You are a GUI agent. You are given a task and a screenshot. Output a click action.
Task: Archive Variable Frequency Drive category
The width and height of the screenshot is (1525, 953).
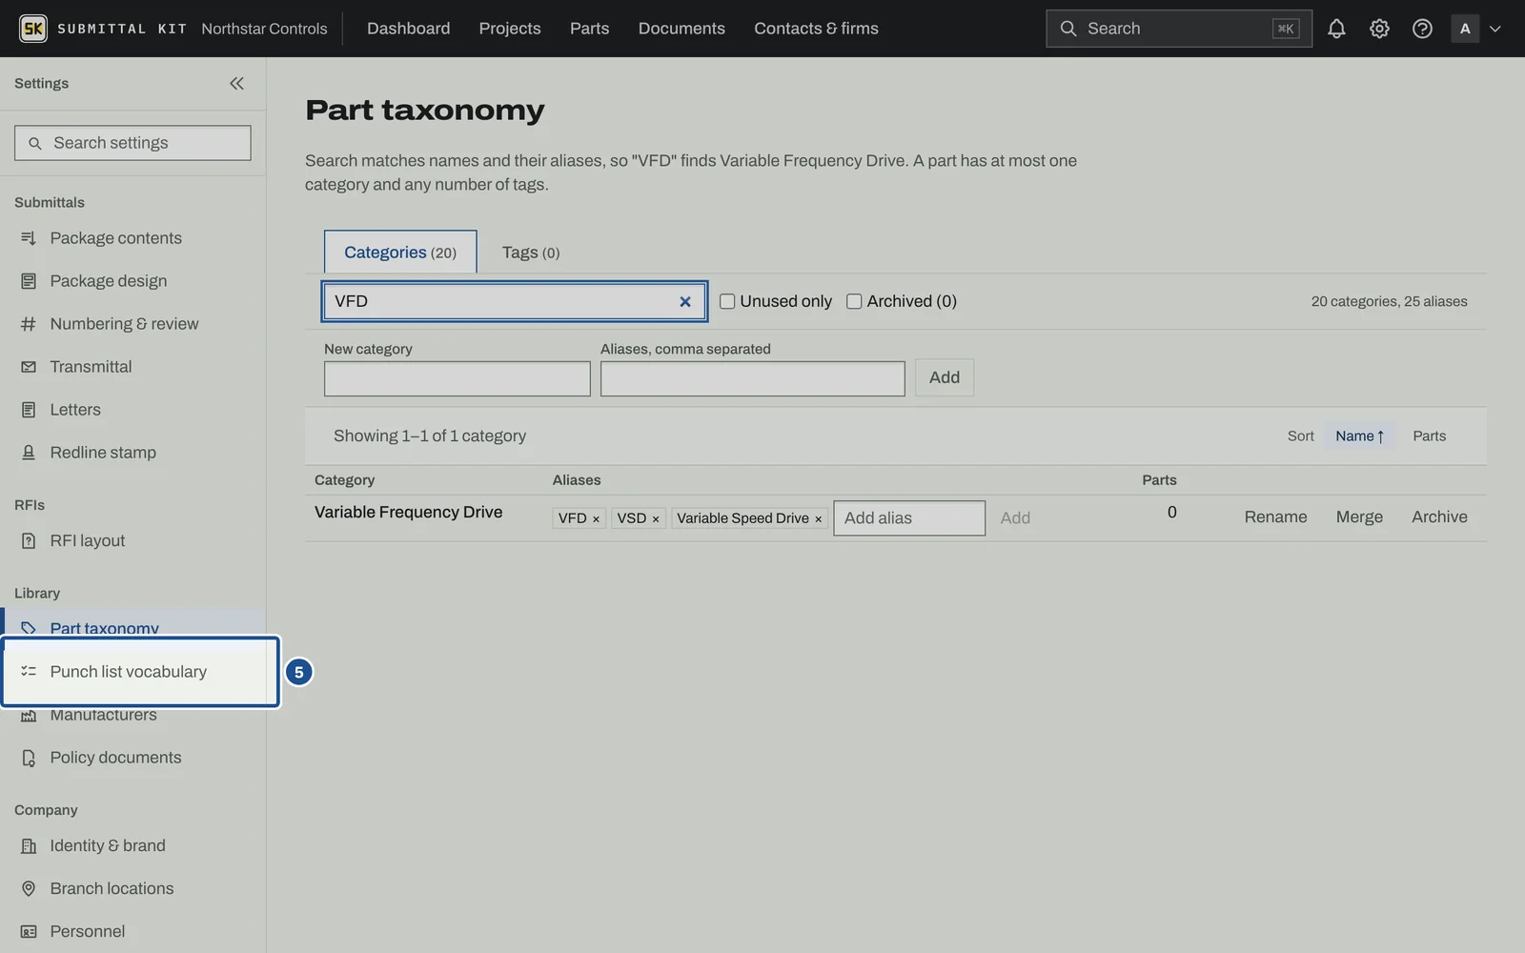tap(1439, 517)
